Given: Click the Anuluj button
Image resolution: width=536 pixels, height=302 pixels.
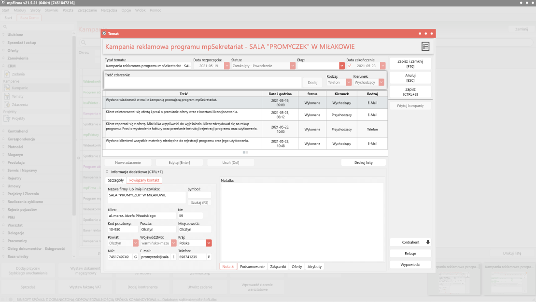Looking at the screenshot, I should tap(410, 78).
